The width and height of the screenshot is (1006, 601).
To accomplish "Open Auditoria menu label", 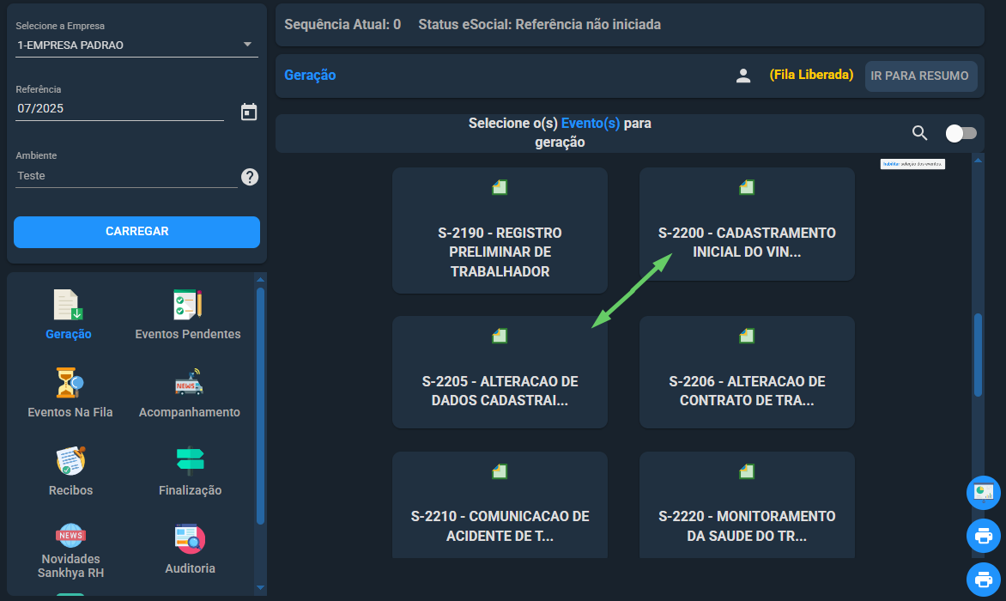I will pos(190,568).
